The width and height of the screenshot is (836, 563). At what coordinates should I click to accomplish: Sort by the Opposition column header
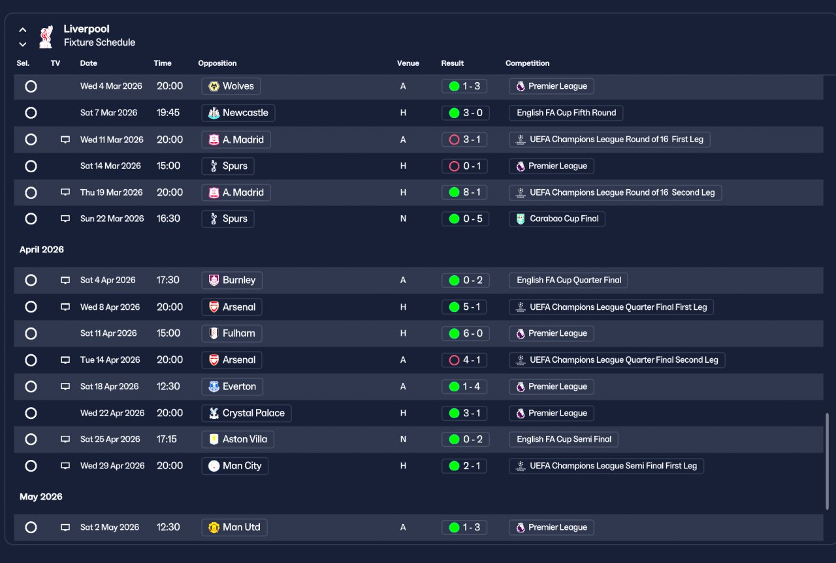217,63
